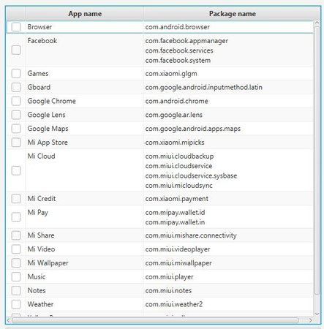Image resolution: width=324 pixels, height=329 pixels.
Task: Click the Mi Credit app name
Action: click(x=42, y=199)
